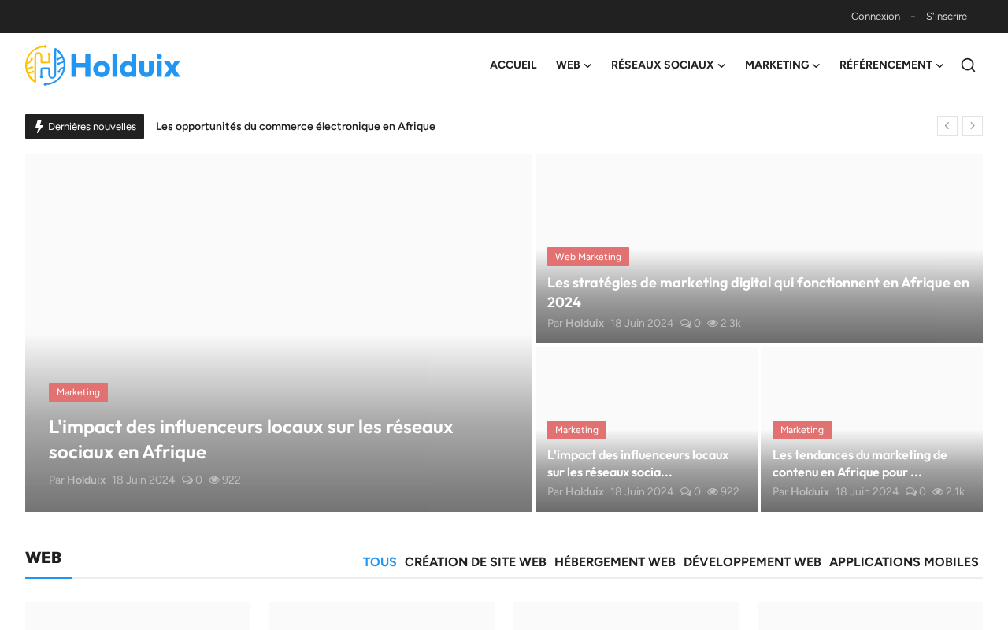This screenshot has width=1008, height=630.
Task: Click views eye icon showing 2.3k
Action: pyautogui.click(x=713, y=323)
